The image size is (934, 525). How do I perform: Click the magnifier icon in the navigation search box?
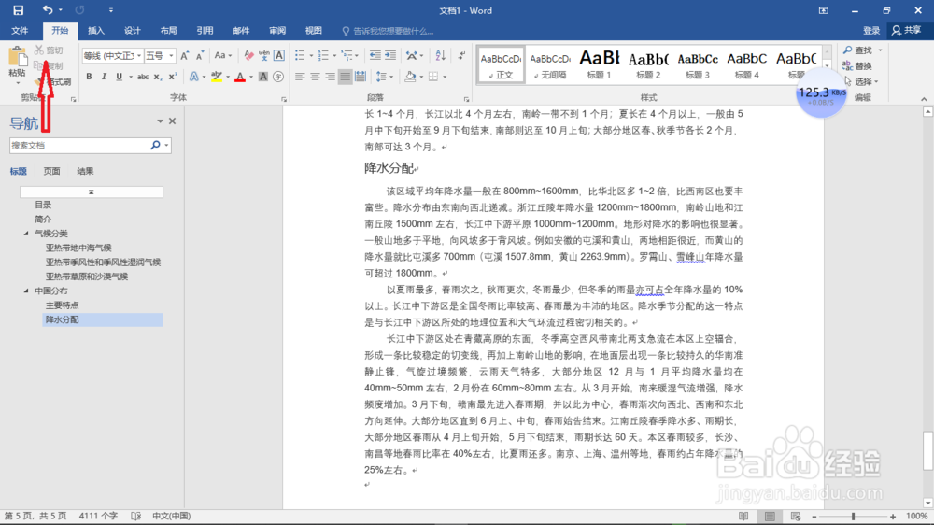[155, 145]
